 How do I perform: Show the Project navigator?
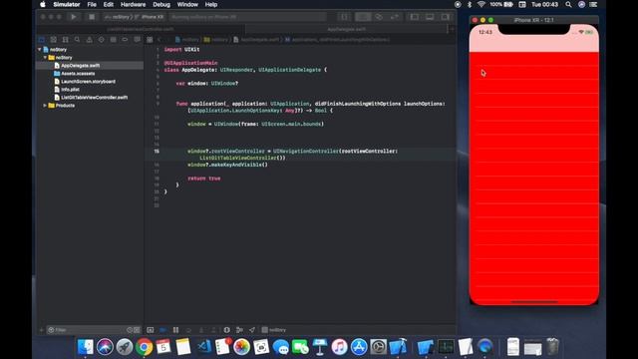[42, 40]
